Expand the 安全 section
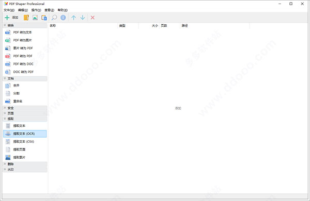Image resolution: width=310 pixels, height=201 pixels. coord(25,108)
